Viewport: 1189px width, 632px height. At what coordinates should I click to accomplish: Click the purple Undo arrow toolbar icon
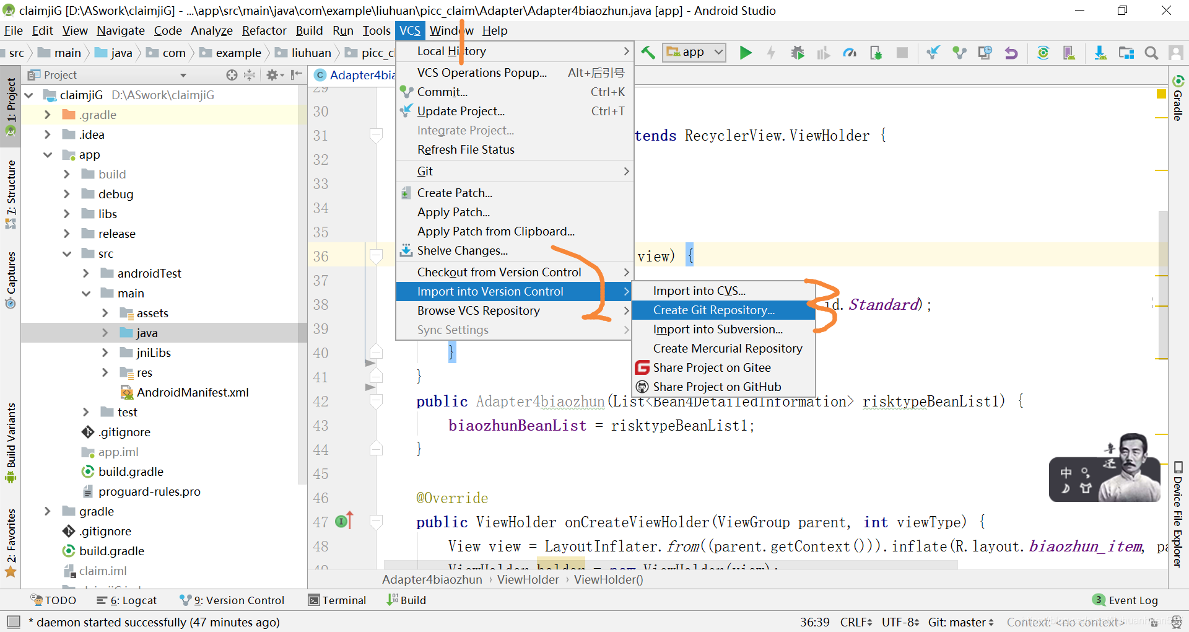pyautogui.click(x=1011, y=52)
